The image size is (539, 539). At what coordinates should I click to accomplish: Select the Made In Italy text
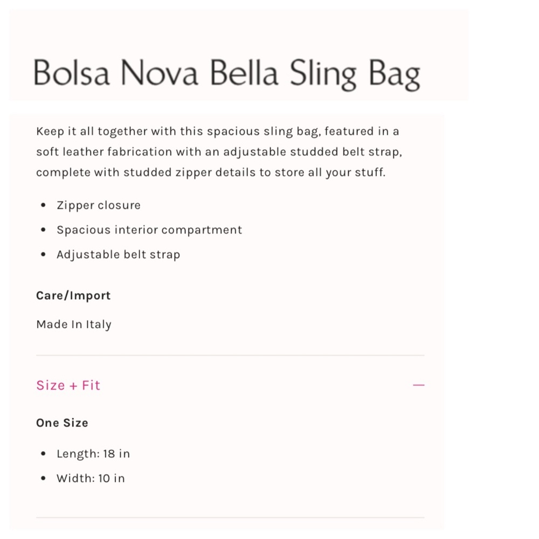click(73, 324)
